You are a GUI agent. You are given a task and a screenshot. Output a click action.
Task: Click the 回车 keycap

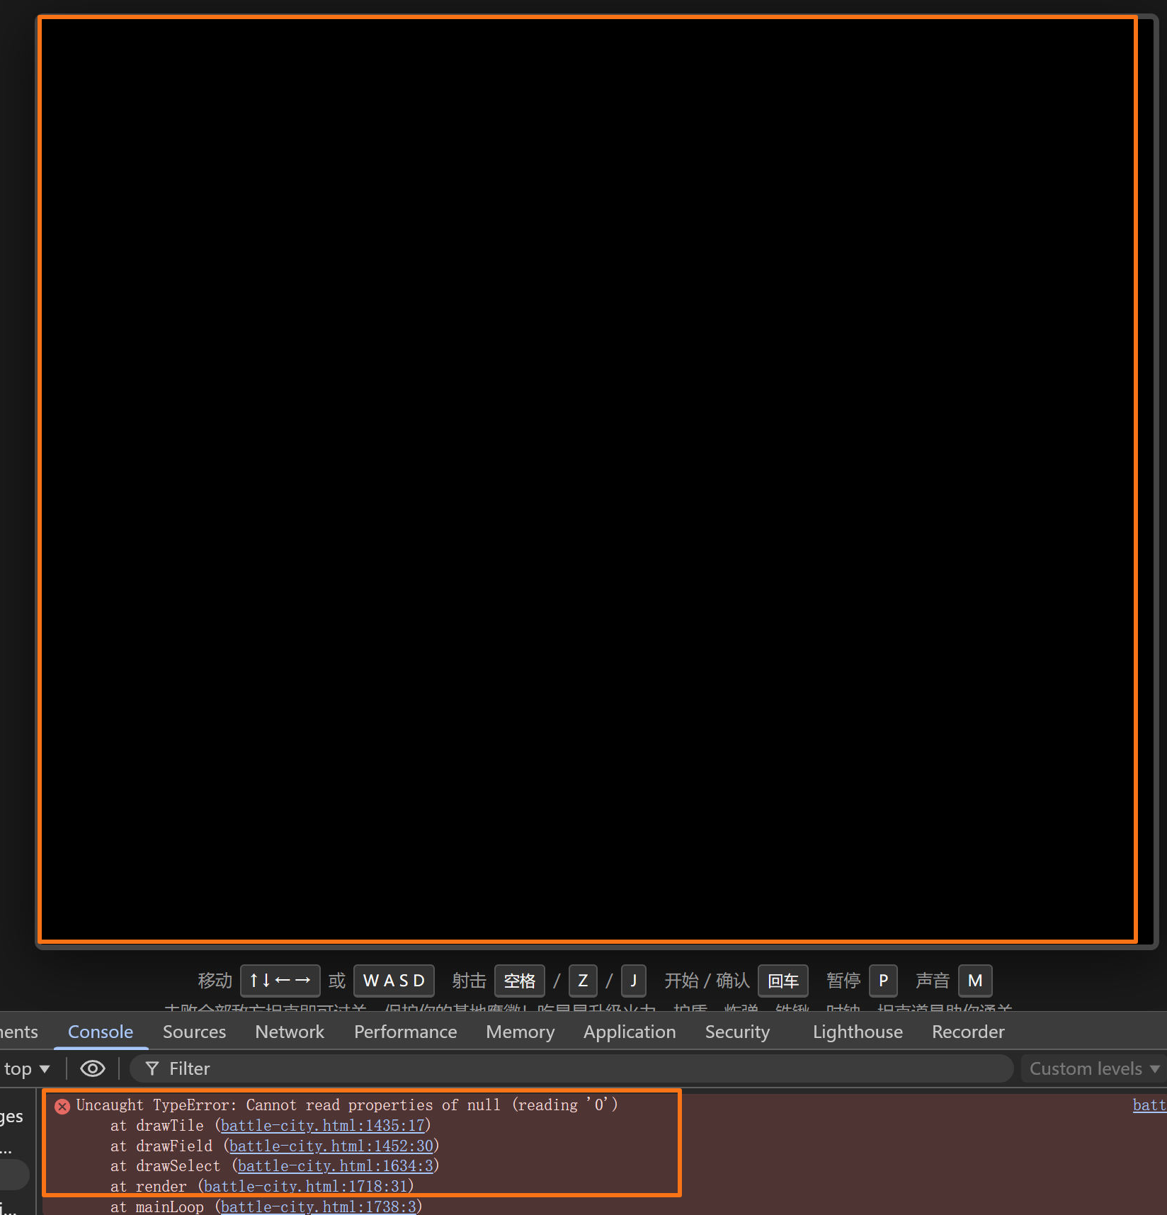tap(783, 981)
